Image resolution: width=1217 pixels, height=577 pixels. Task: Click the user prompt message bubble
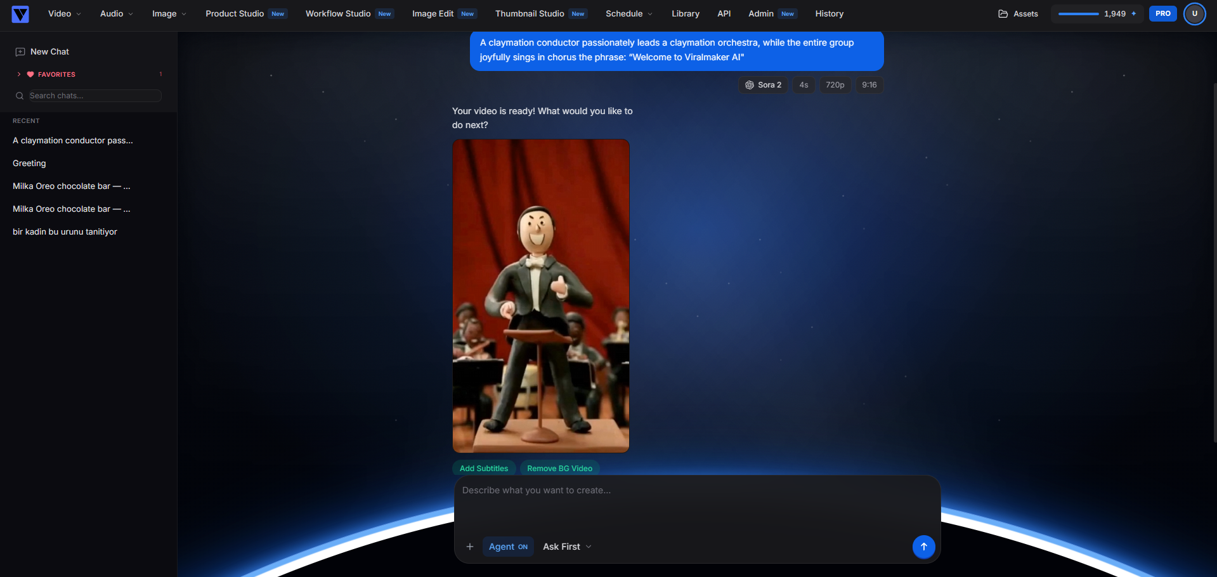[677, 50]
